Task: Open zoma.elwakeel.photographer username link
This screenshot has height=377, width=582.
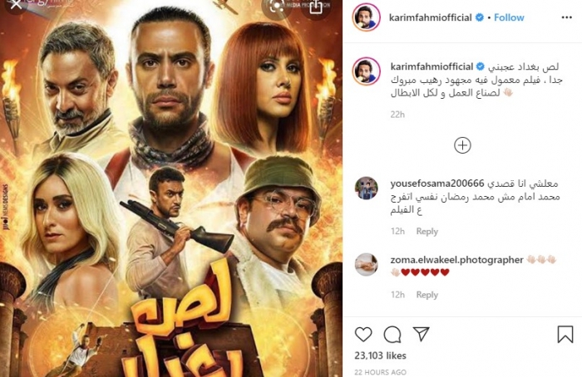Action: (457, 260)
